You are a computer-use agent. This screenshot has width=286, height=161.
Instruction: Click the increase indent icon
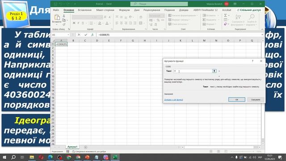coord(135,23)
